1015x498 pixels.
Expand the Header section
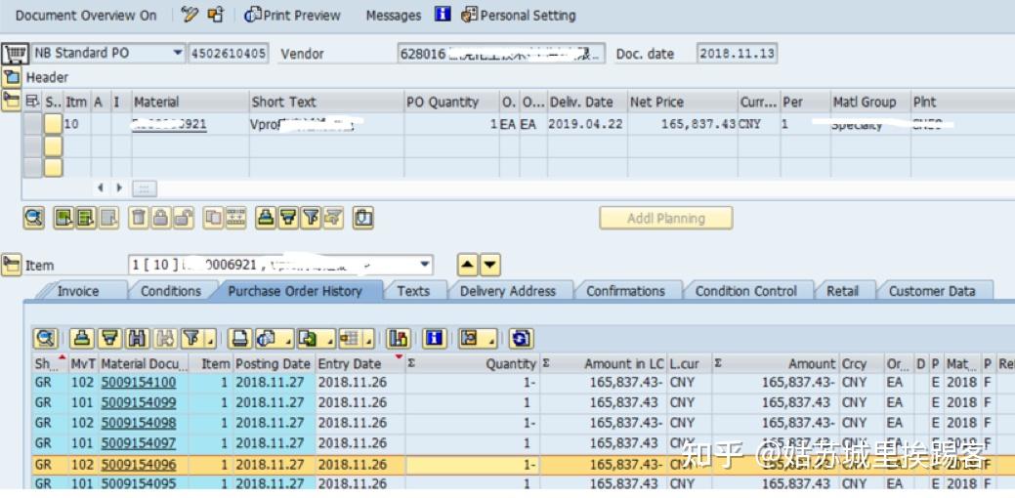click(x=11, y=77)
